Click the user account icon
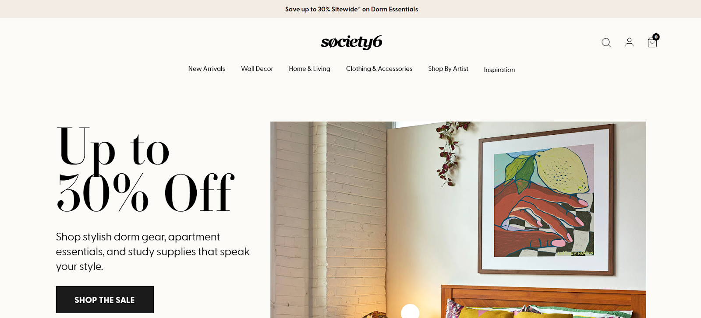 (629, 42)
